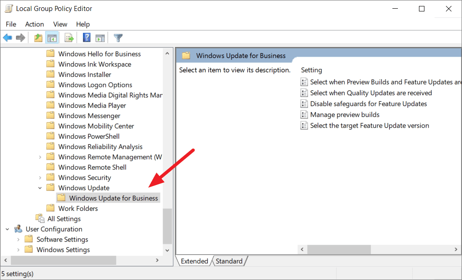Viewport: 462px width, 280px height.
Task: Open Manage preview builds policy
Action: [x=345, y=114]
